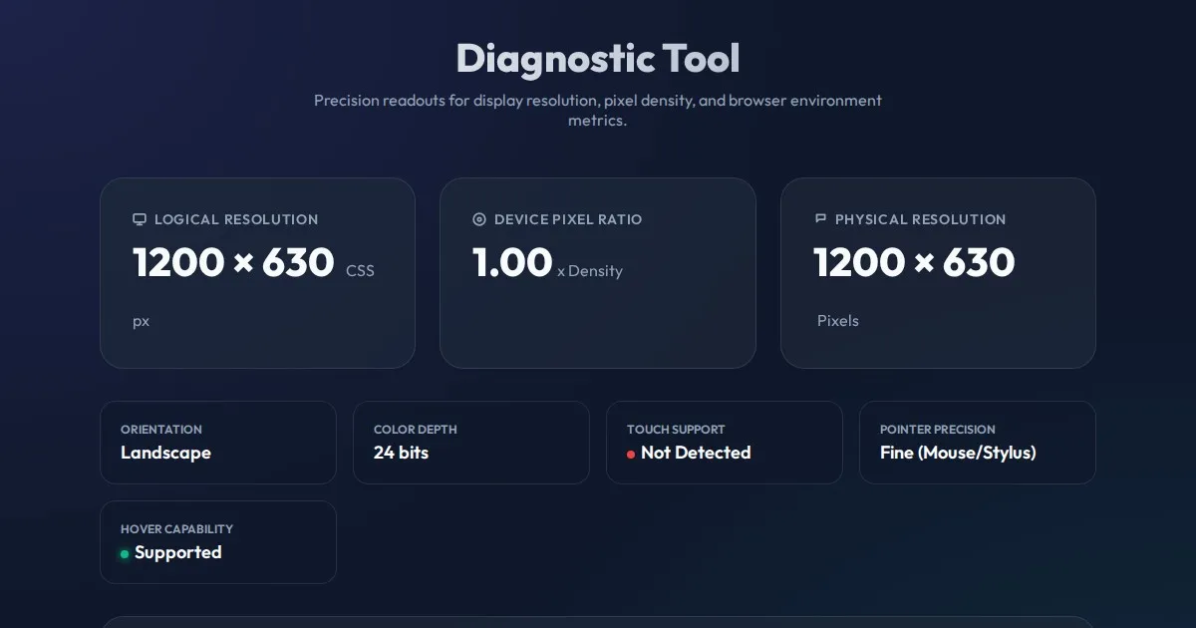Click the 1200 × 630 Logical Resolution value
The height and width of the screenshot is (628, 1196).
point(233,262)
